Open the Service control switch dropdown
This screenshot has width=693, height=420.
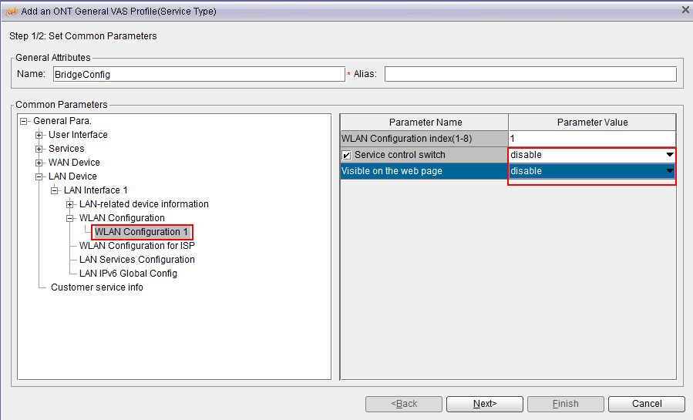(669, 155)
